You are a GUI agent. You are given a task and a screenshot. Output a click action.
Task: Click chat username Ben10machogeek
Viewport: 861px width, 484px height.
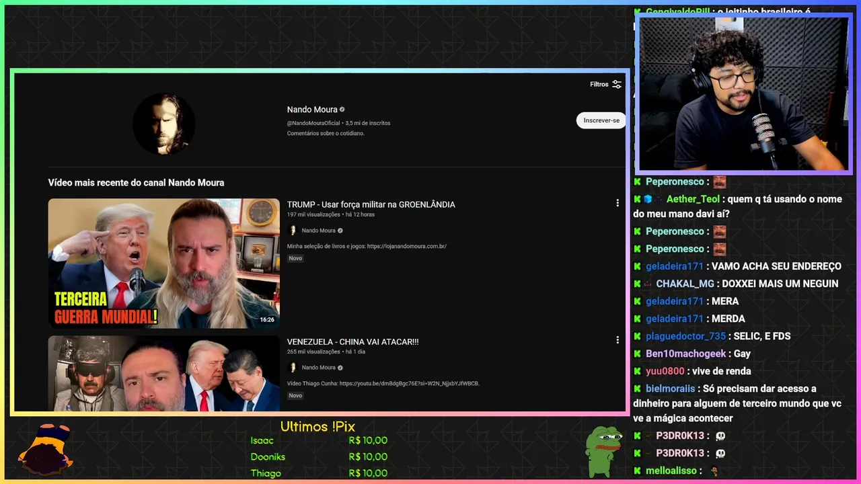pyautogui.click(x=685, y=354)
